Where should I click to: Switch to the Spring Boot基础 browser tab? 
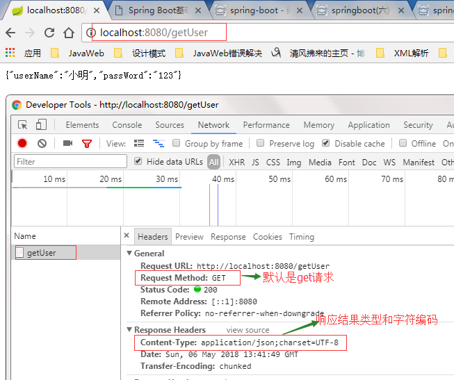click(158, 10)
